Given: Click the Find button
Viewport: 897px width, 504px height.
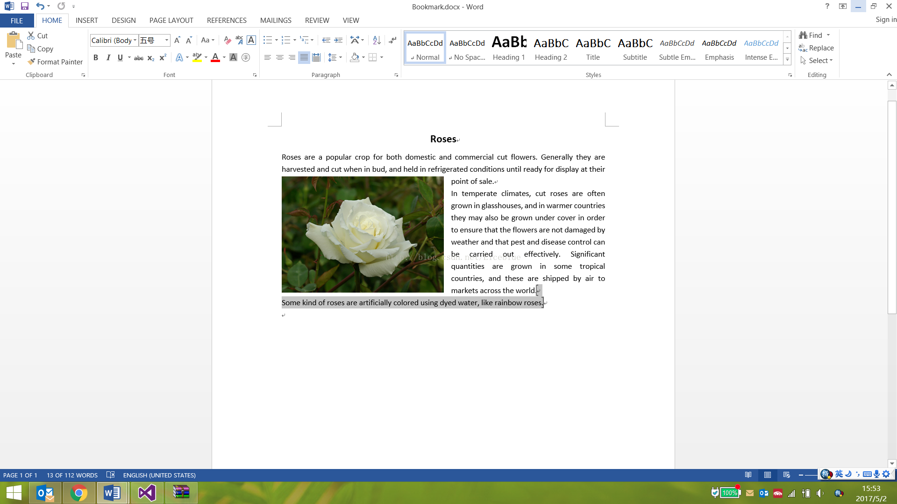Looking at the screenshot, I should (811, 35).
